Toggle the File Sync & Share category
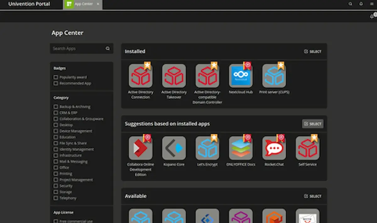Image resolution: width=377 pixels, height=223 pixels. pyautogui.click(x=56, y=143)
